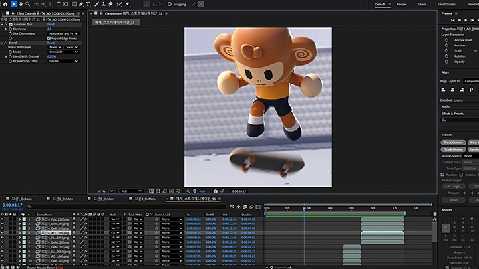Select the Rectangle shape tool
479x269 pixels.
point(75,4)
